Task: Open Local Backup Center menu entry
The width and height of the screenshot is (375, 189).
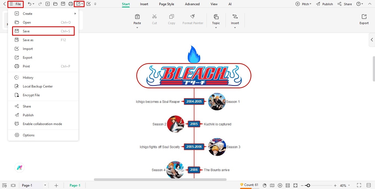Action: 43,86
